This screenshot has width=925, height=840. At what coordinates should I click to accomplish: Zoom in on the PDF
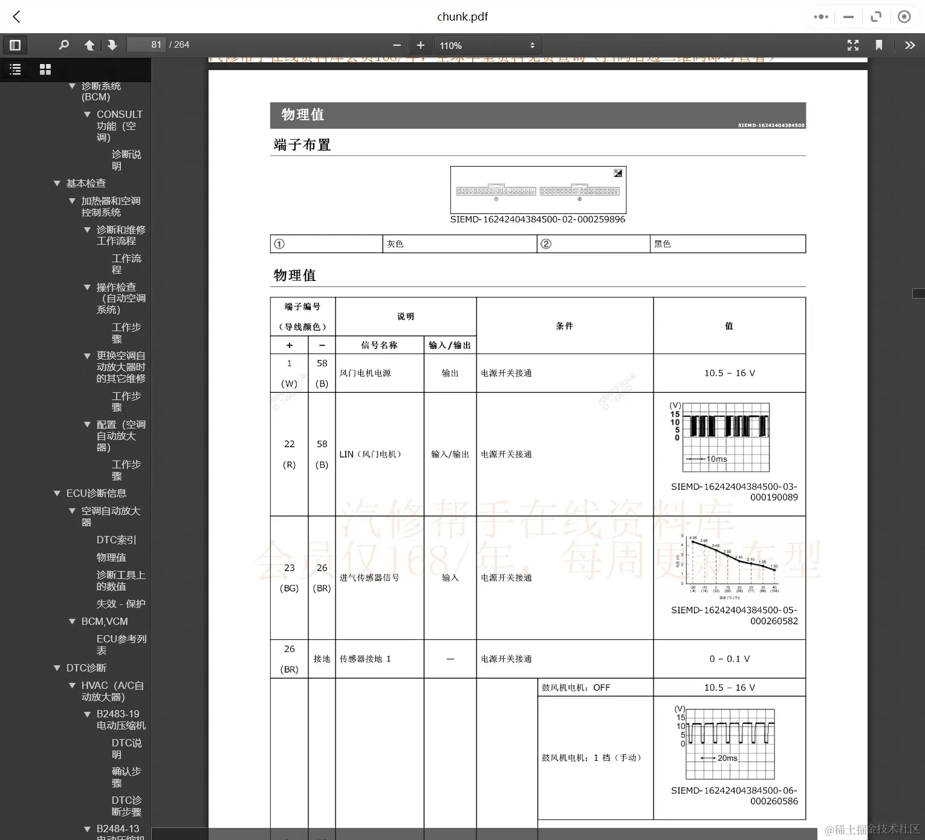[x=420, y=45]
